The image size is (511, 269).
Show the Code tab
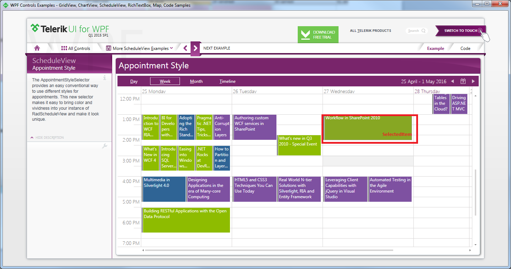(x=465, y=48)
